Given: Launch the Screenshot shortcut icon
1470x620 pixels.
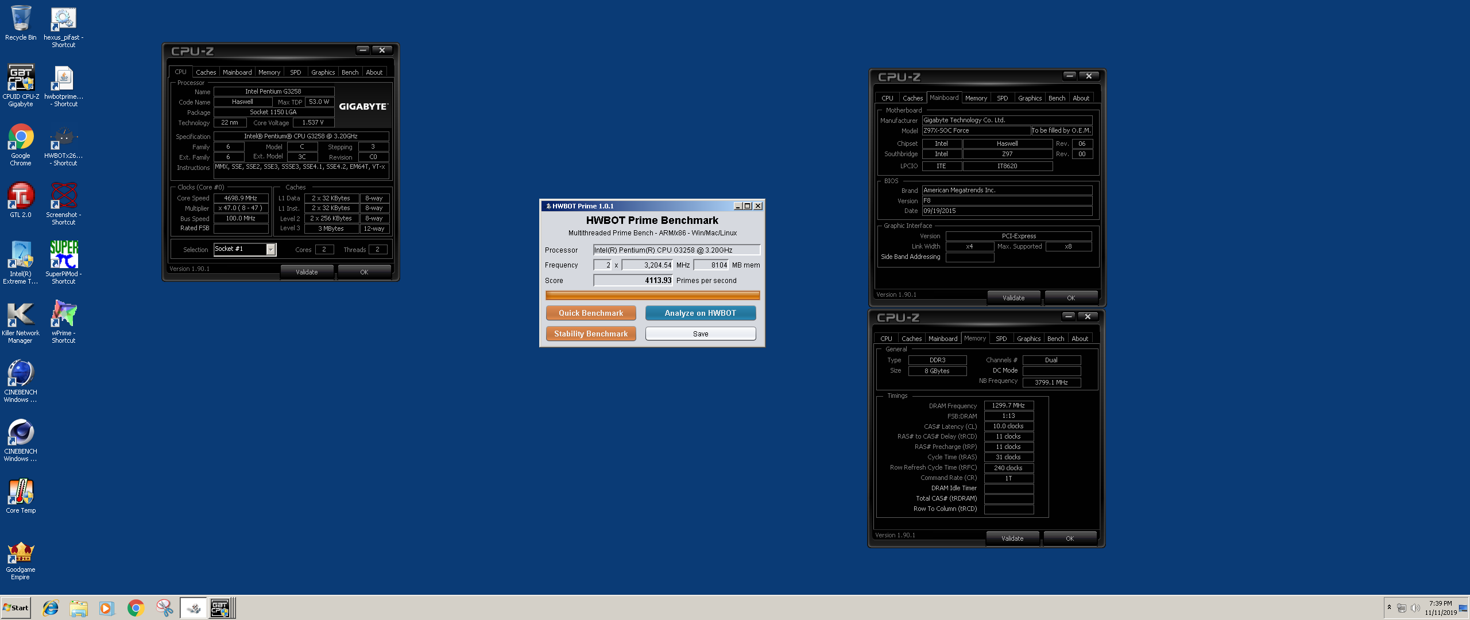Looking at the screenshot, I should (63, 203).
